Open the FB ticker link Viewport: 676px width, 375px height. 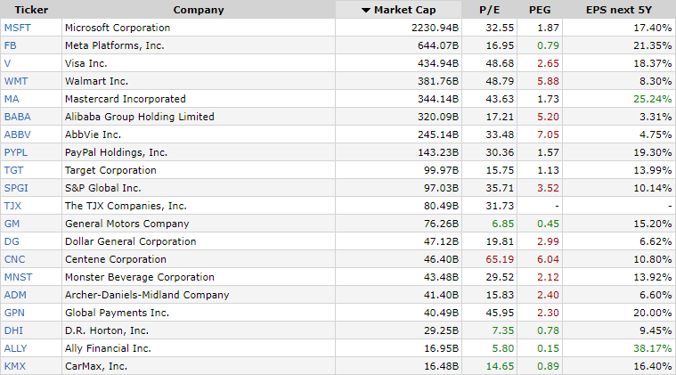click(x=11, y=45)
